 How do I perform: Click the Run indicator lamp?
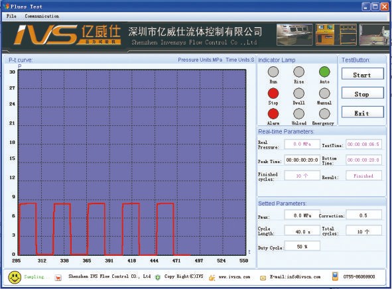tap(273, 72)
